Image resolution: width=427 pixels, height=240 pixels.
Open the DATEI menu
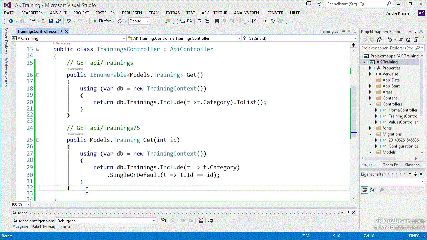pyautogui.click(x=9, y=13)
